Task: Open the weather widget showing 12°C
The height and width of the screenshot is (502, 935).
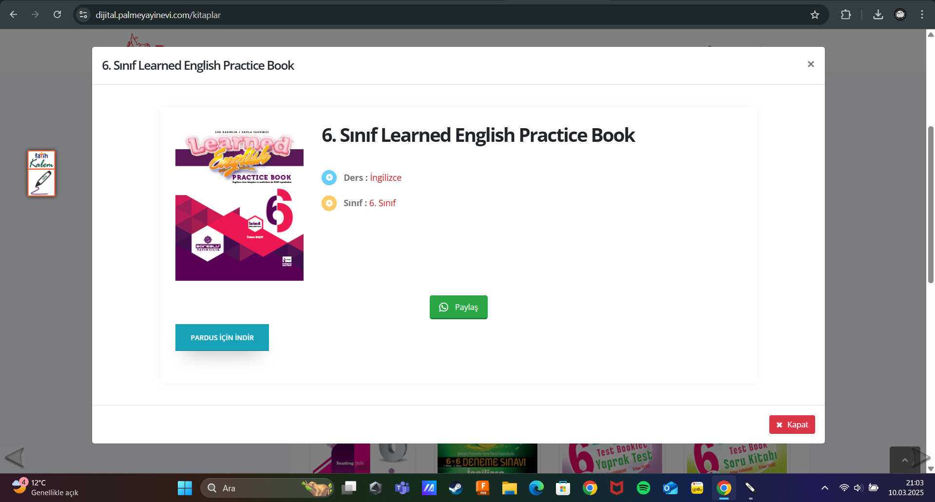Action: pos(45,488)
